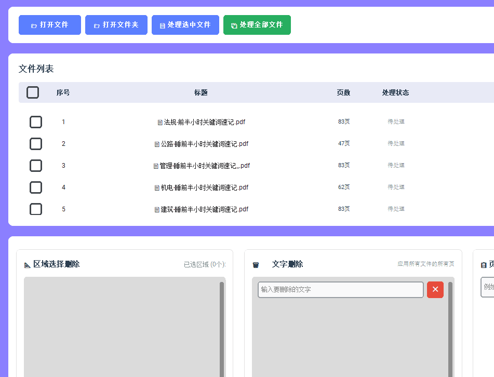Tick the checkbox for file row 3

click(36, 166)
